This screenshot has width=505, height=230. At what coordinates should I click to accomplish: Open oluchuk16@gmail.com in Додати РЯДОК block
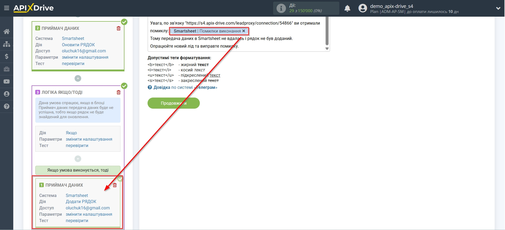tap(88, 208)
